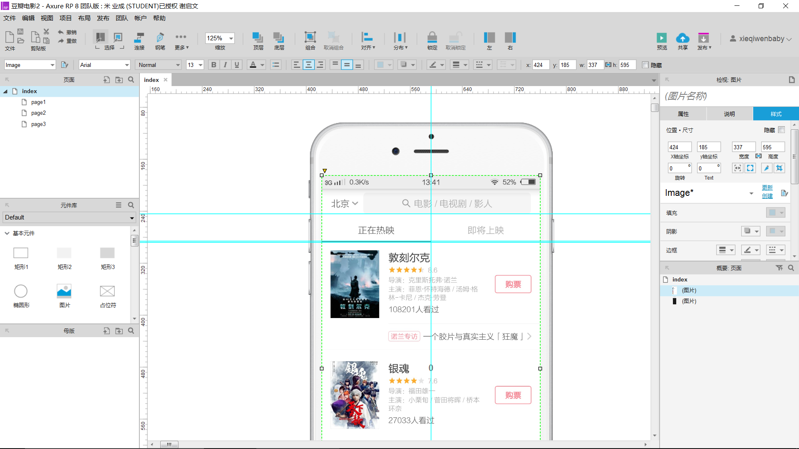
Task: Check the Hidden checkbox in style panel
Action: click(x=782, y=130)
